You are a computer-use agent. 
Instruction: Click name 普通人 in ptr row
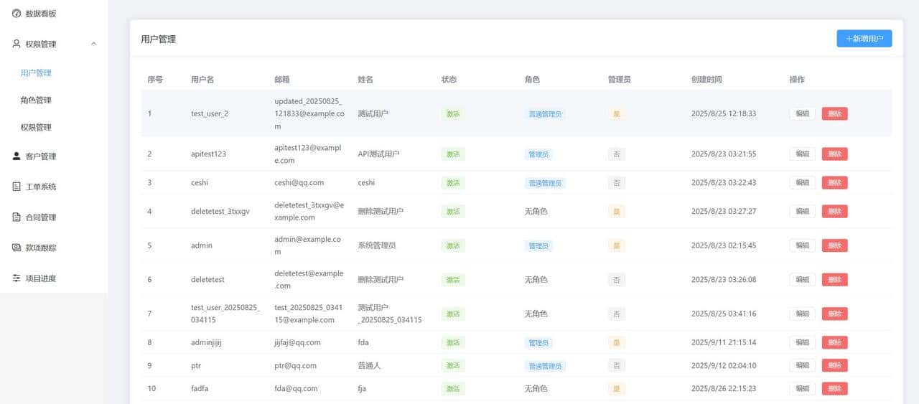click(x=369, y=365)
